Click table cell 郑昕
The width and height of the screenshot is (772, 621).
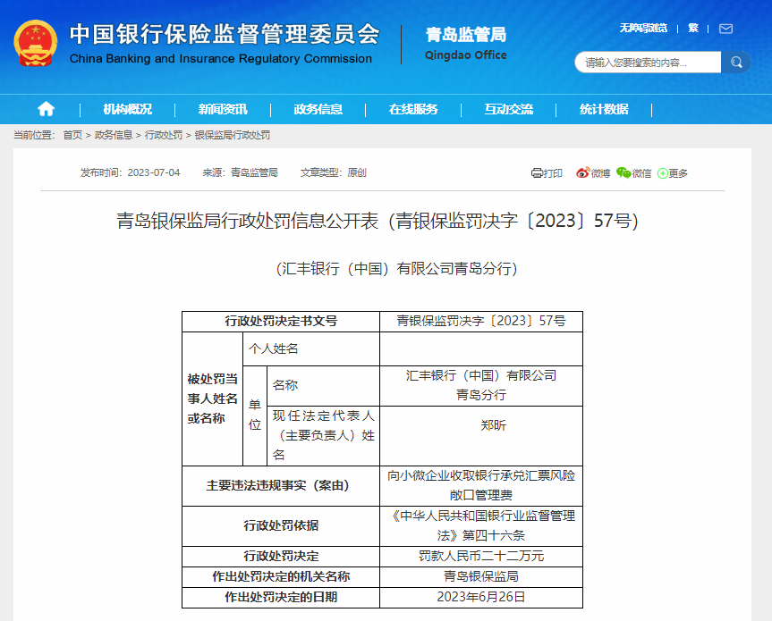pos(481,436)
